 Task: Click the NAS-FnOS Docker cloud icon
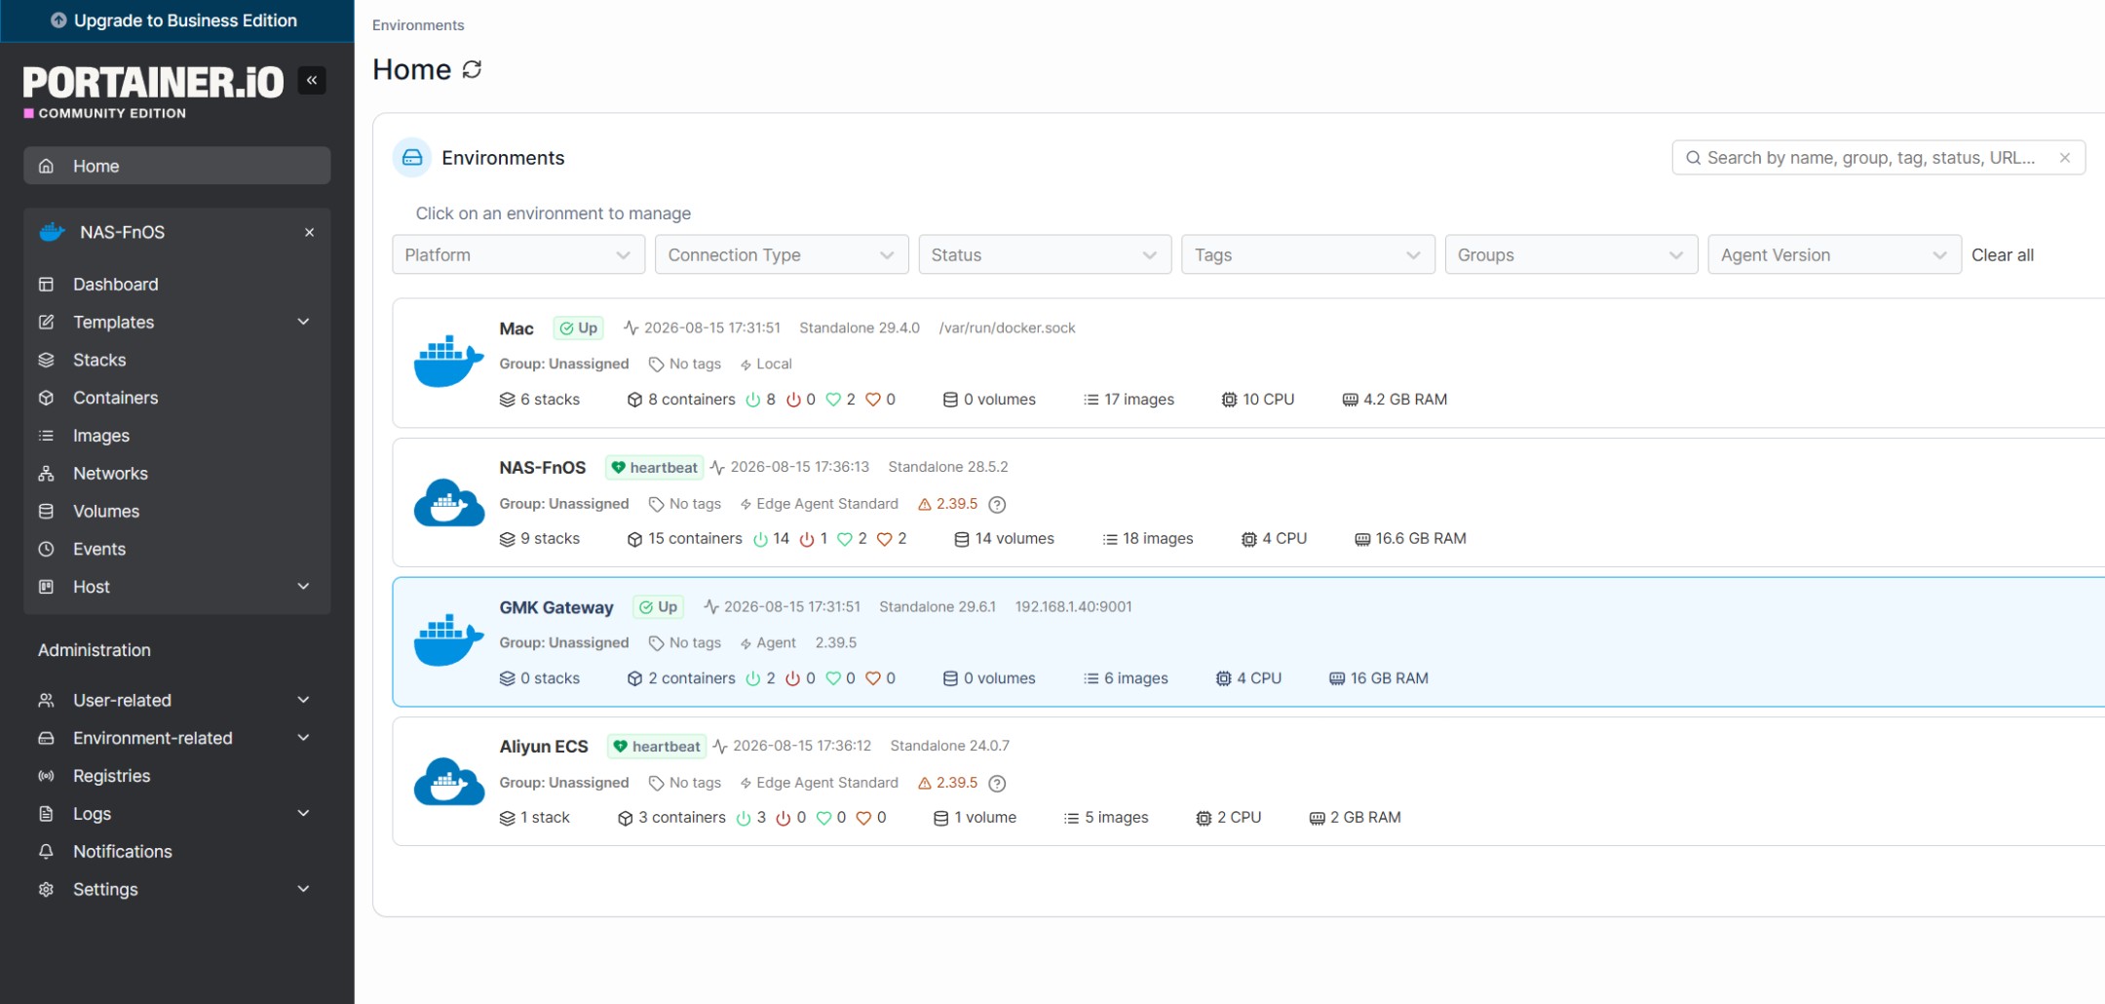click(448, 502)
